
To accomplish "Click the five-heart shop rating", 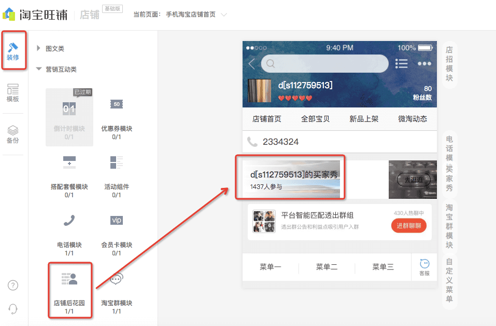I will [x=295, y=98].
